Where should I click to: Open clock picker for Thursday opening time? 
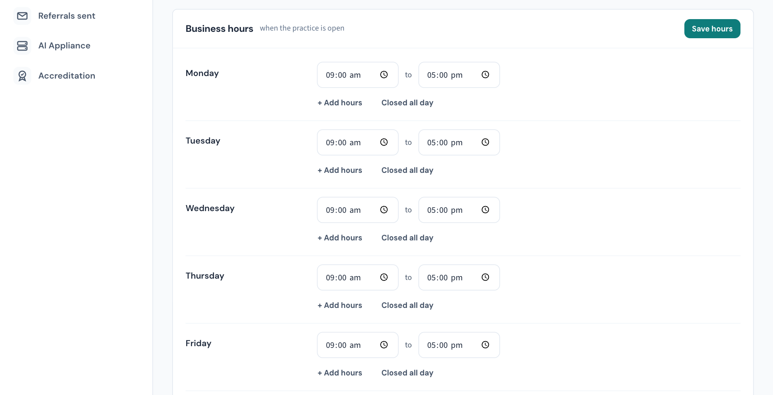point(384,277)
